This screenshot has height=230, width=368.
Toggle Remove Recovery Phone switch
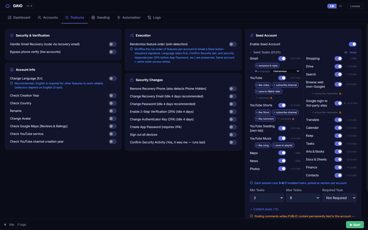233,89
